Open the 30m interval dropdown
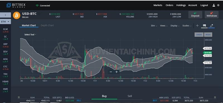This screenshot has width=223, height=103. pyautogui.click(x=154, y=26)
